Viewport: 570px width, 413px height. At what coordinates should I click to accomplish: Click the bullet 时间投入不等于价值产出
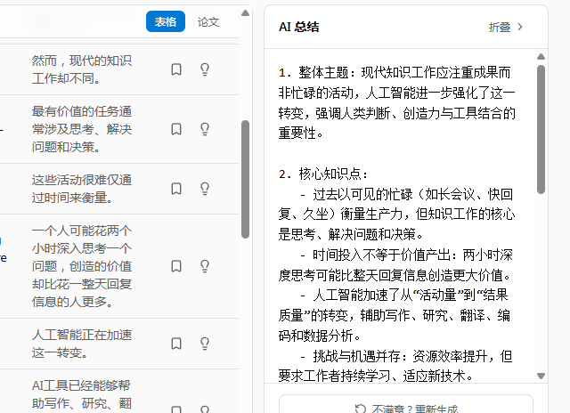[395, 265]
